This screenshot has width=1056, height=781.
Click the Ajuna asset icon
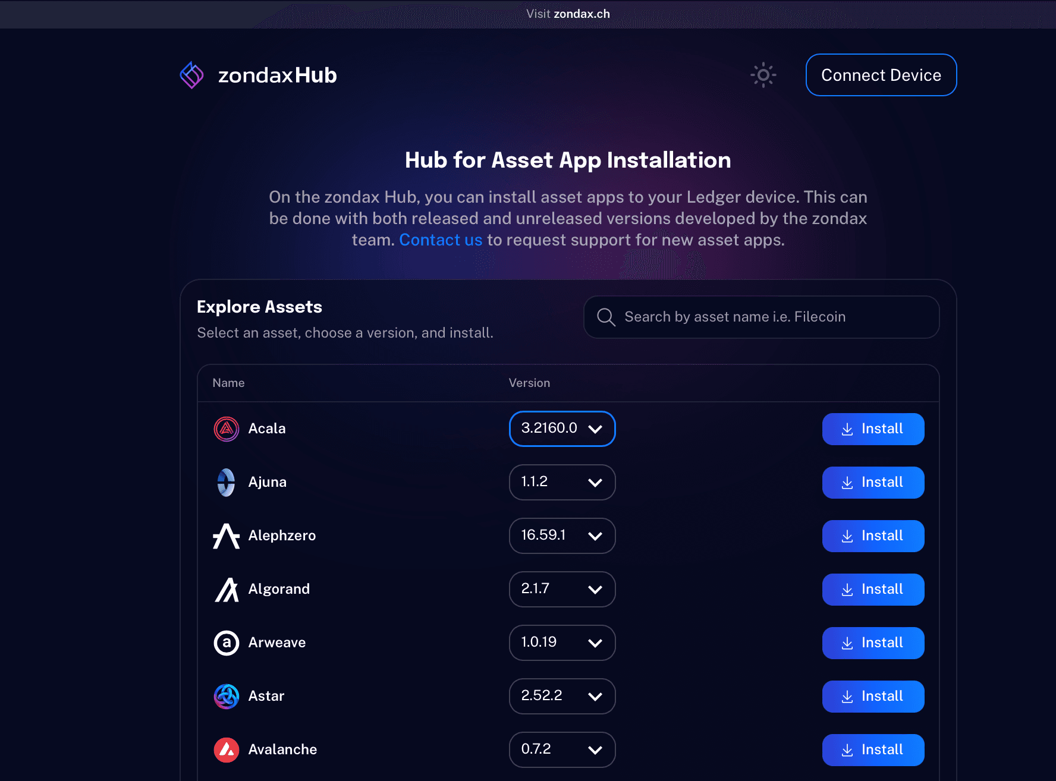click(227, 483)
